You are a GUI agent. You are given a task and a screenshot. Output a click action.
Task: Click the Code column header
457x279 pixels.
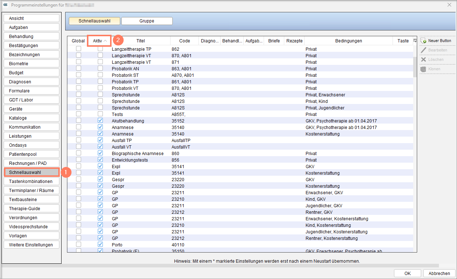coord(184,41)
